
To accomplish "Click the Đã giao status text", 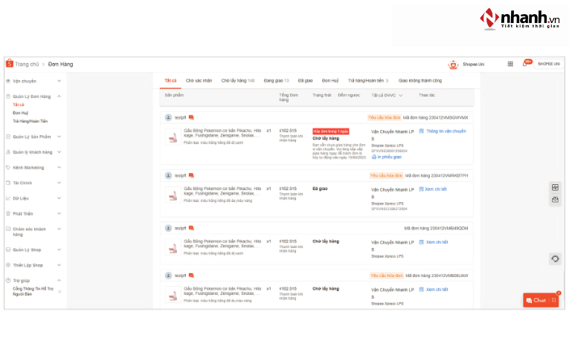I will pos(320,189).
